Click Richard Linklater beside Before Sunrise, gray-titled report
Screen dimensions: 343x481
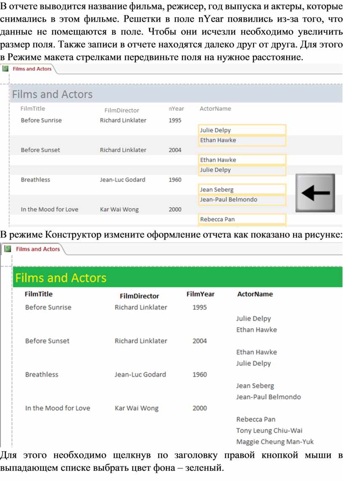(123, 120)
